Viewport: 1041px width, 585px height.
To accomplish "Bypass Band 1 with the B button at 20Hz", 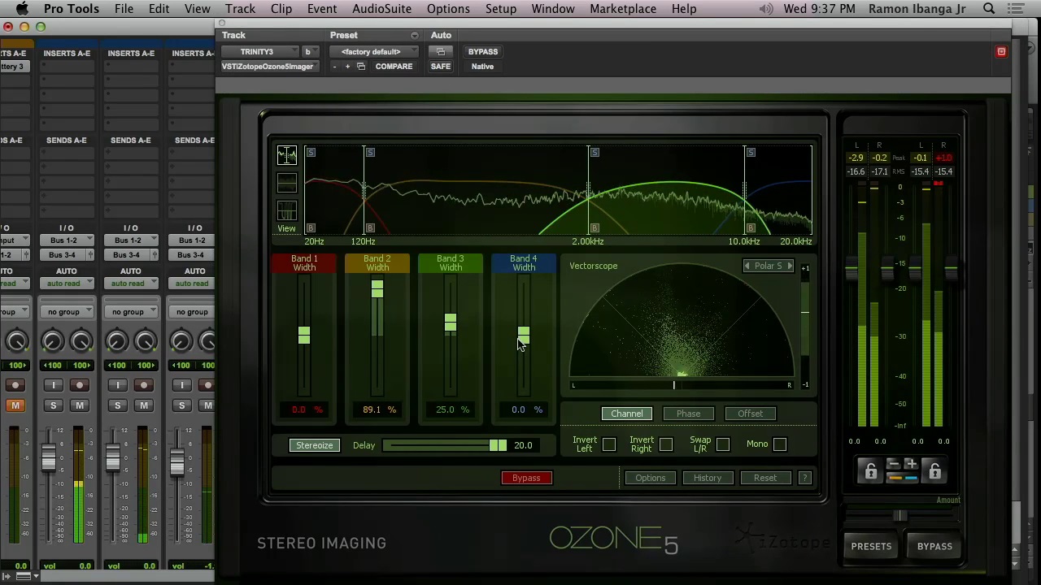I will 311,228.
